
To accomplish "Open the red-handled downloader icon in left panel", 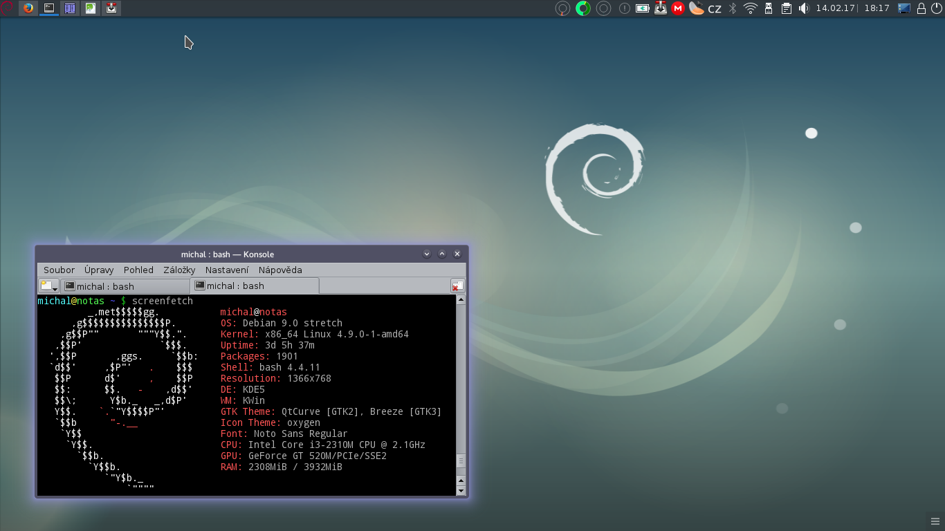I will (x=111, y=8).
